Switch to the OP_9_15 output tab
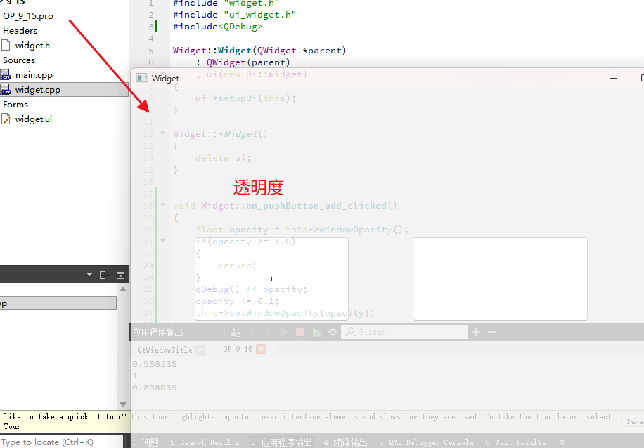This screenshot has width=644, height=448. pos(238,349)
